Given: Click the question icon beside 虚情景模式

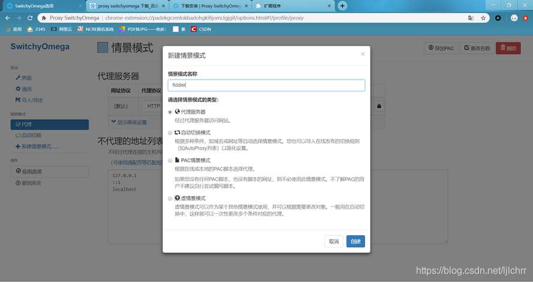Looking at the screenshot, I should [177, 198].
